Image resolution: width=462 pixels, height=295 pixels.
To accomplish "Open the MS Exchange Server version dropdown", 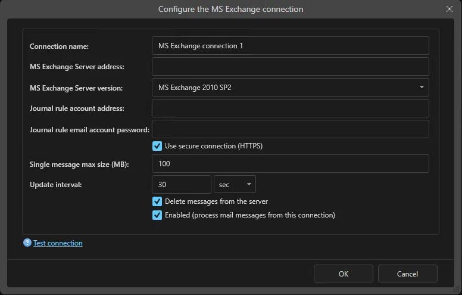I will pyautogui.click(x=290, y=88).
